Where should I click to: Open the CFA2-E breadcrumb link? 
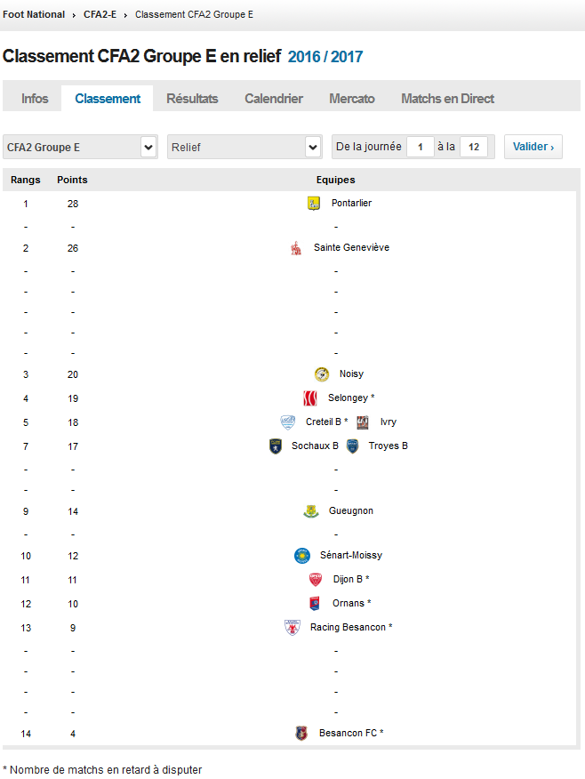click(100, 15)
